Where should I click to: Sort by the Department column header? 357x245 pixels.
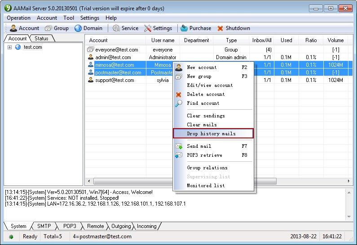[x=197, y=40]
